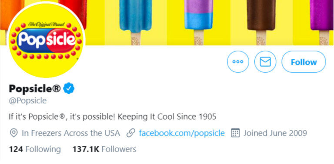The image size is (334, 164).
Task: Open the facebook.com/popsicle link
Action: (x=182, y=133)
